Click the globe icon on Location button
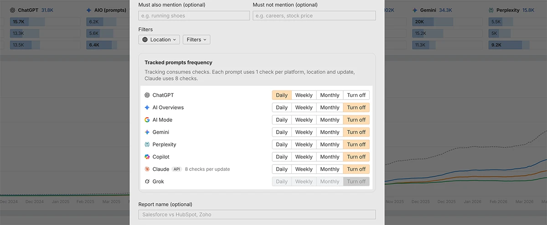The height and width of the screenshot is (225, 547). pos(145,40)
